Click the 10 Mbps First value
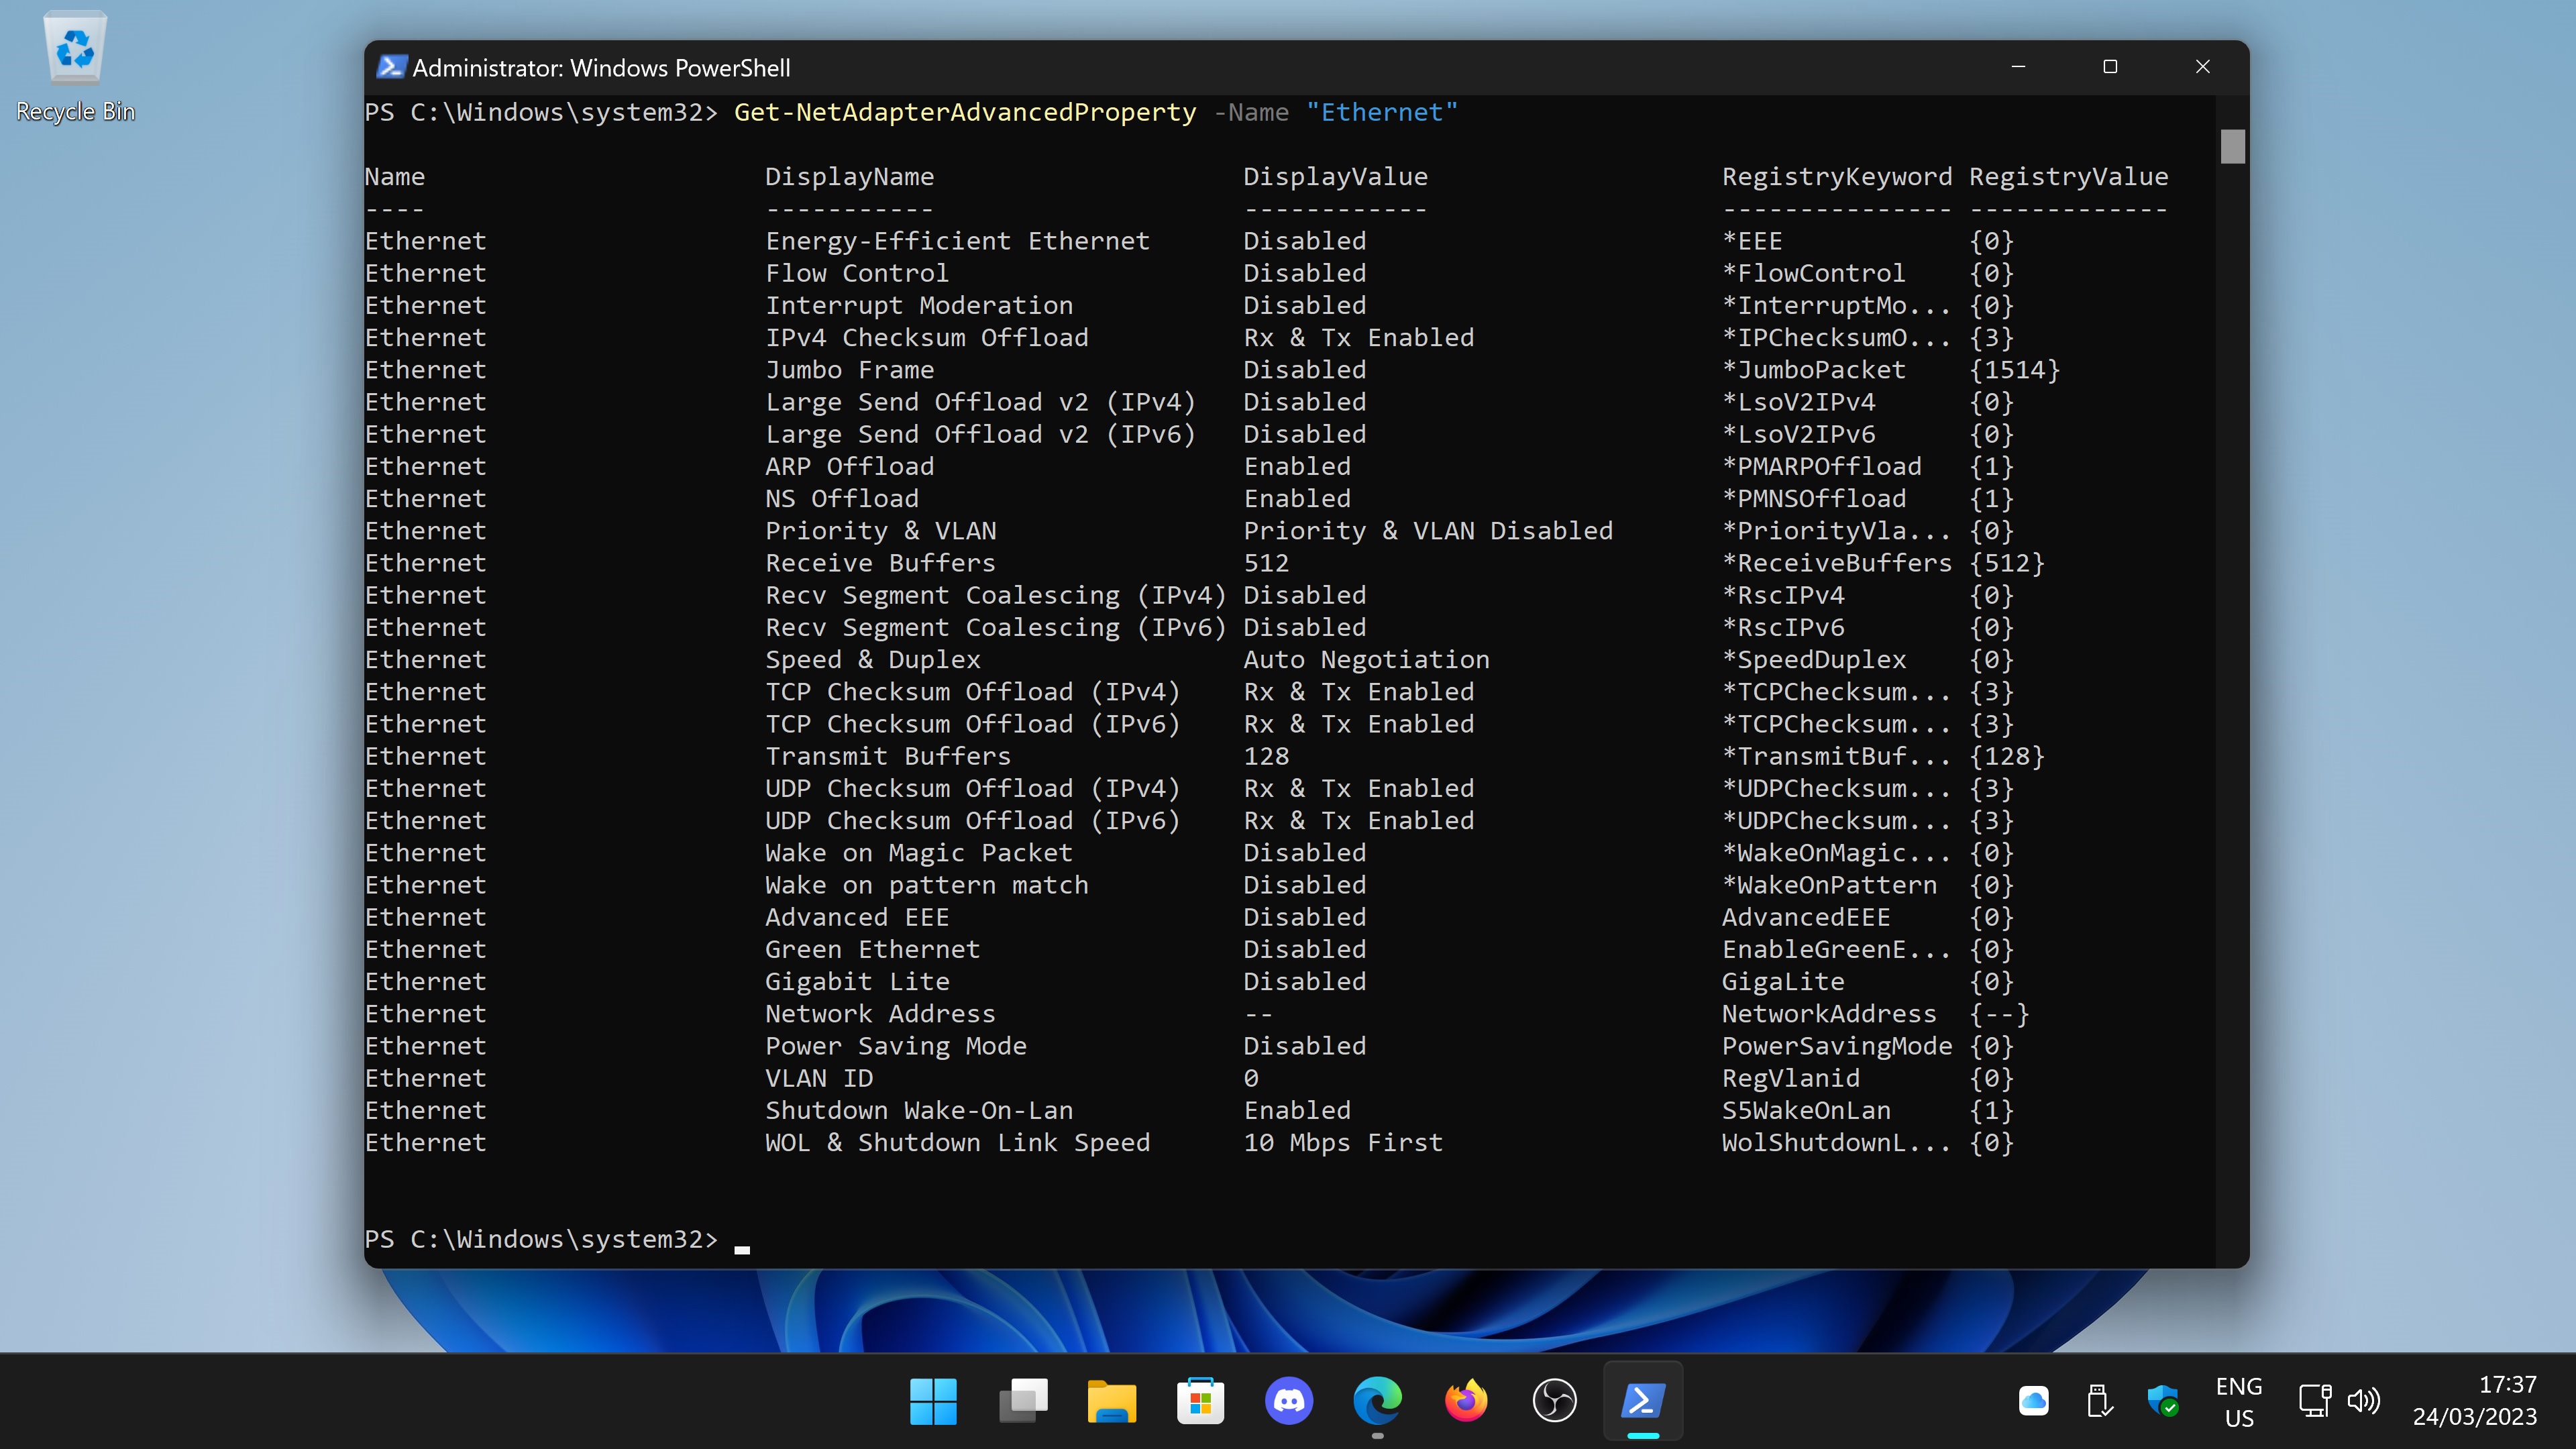 coord(1343,1143)
